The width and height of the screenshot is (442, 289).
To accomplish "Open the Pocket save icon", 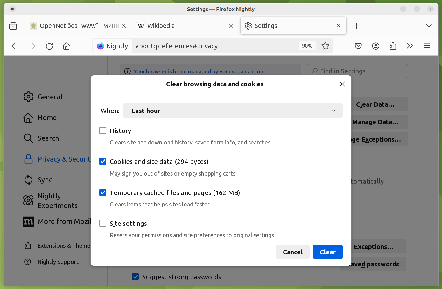I will [358, 46].
